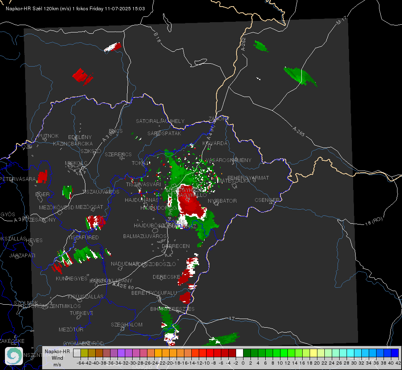
Task: Click the HEVES label
Action: pyautogui.click(x=34, y=240)
